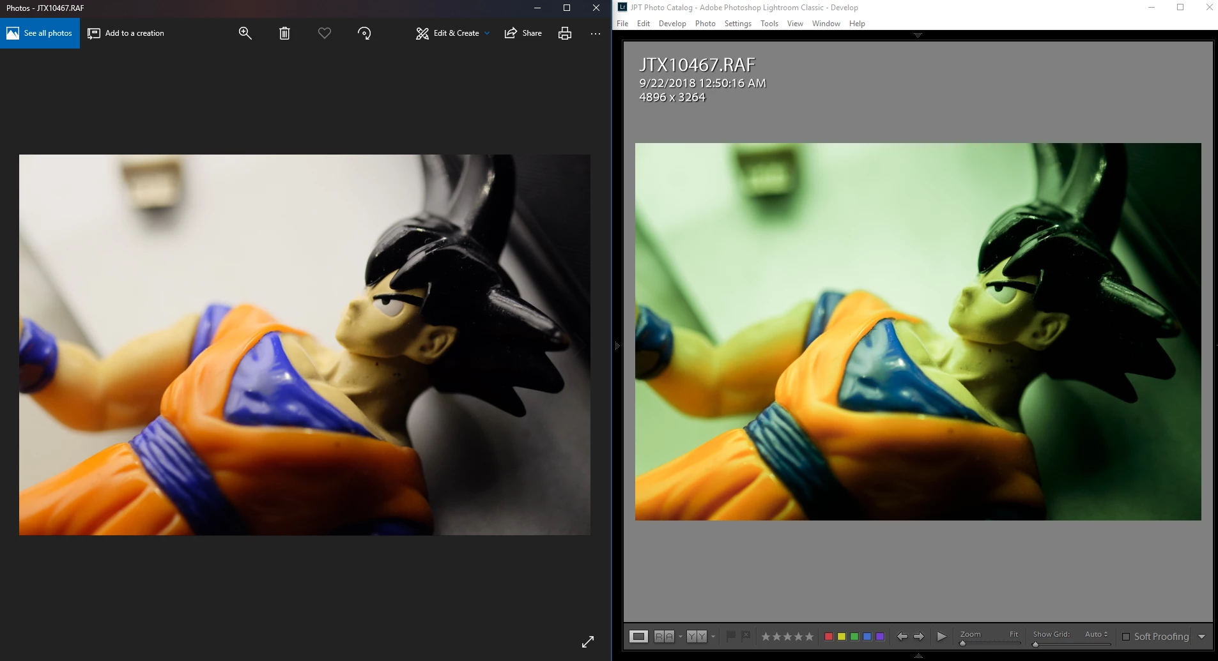Enable the Soft Proofing checkbox
1218x661 pixels.
pos(1126,637)
